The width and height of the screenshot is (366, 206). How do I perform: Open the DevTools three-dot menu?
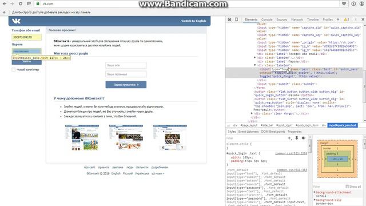coord(356,19)
